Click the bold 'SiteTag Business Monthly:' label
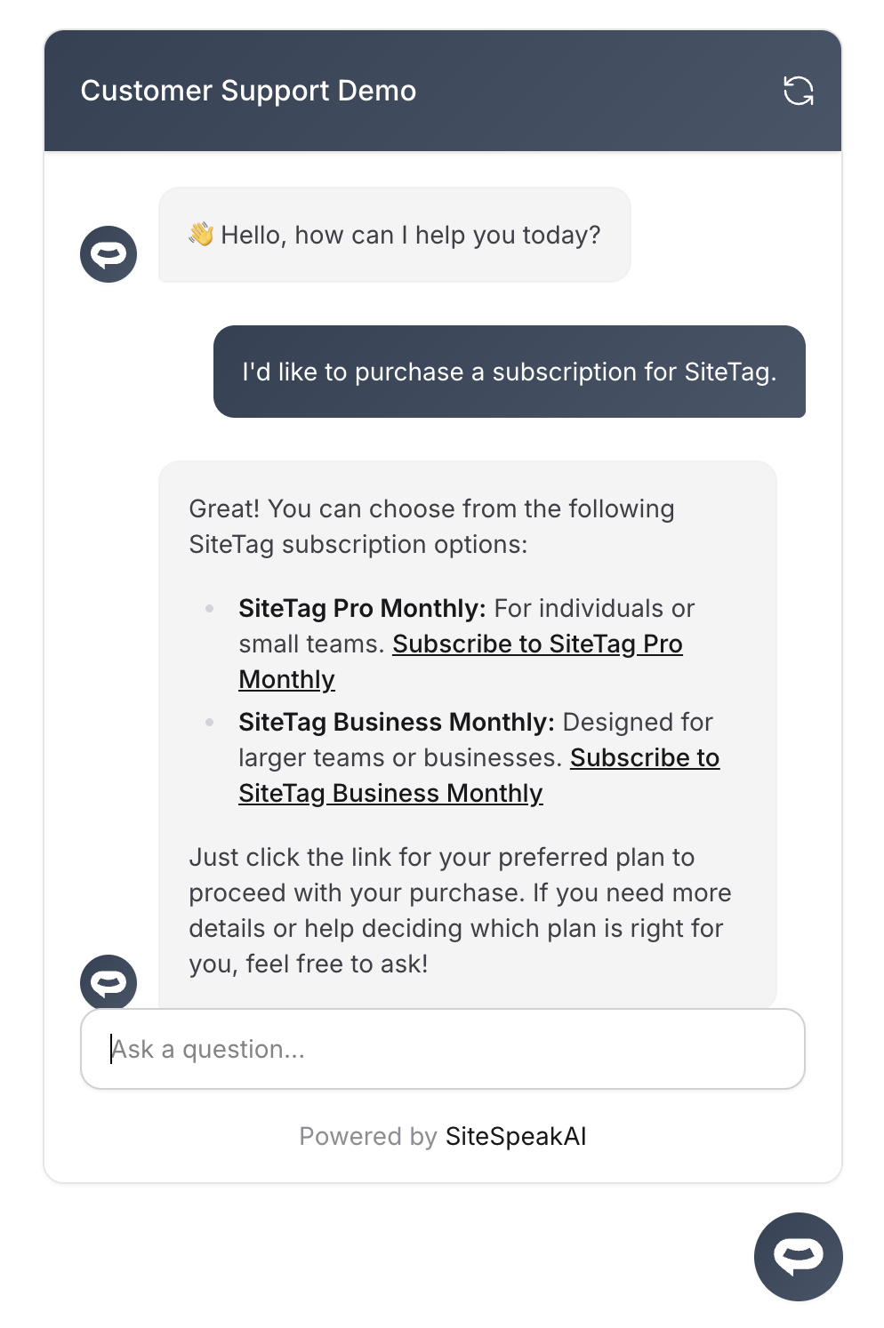Screen dimensions: 884x1328 (397, 723)
